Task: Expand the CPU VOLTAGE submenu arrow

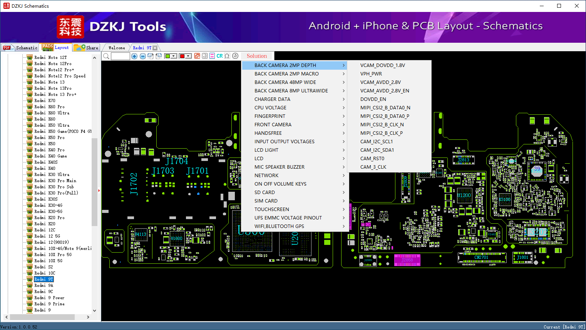Action: pyautogui.click(x=343, y=108)
